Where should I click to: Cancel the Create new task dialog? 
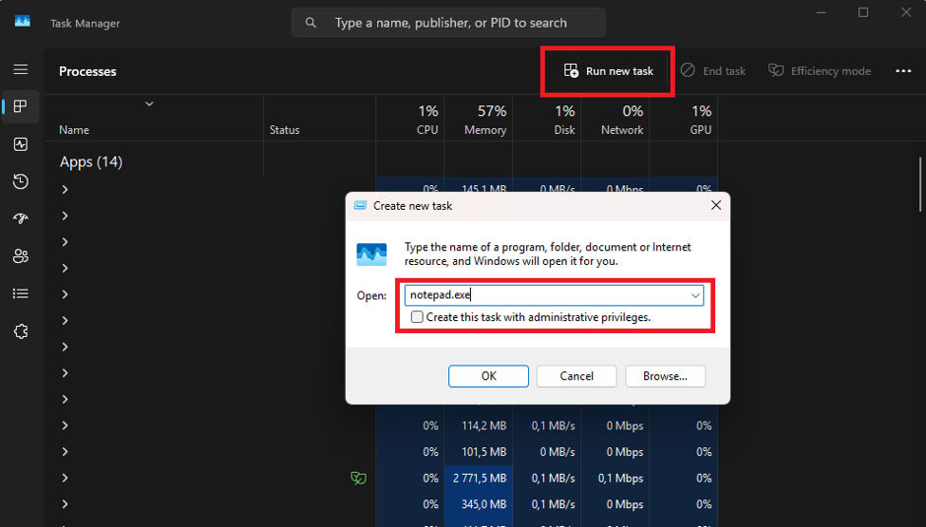click(x=576, y=375)
